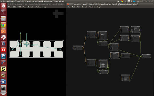Open Google Chrome from the launcher
154x96 pixels.
[x=3, y=25]
